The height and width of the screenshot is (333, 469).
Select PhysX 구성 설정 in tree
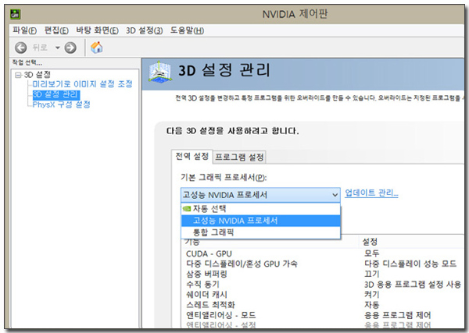[61, 105]
